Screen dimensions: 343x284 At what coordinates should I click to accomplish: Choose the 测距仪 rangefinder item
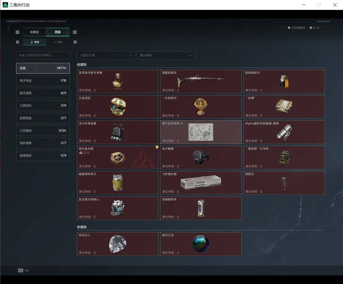[x=284, y=183]
